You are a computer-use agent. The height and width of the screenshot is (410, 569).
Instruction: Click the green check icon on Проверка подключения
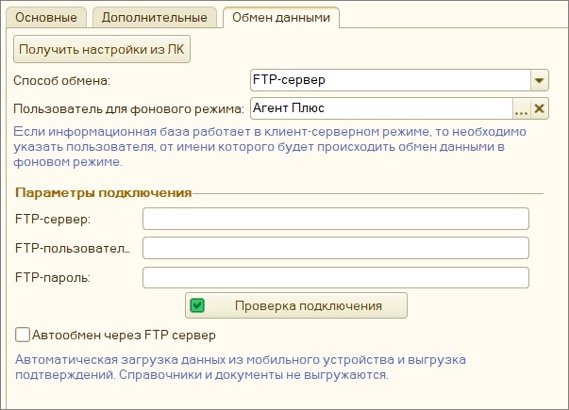point(197,305)
